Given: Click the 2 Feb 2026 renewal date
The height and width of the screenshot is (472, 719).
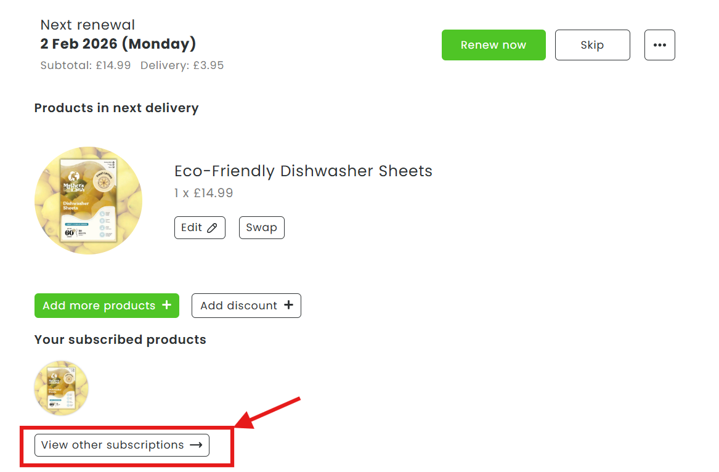Looking at the screenshot, I should (x=118, y=44).
